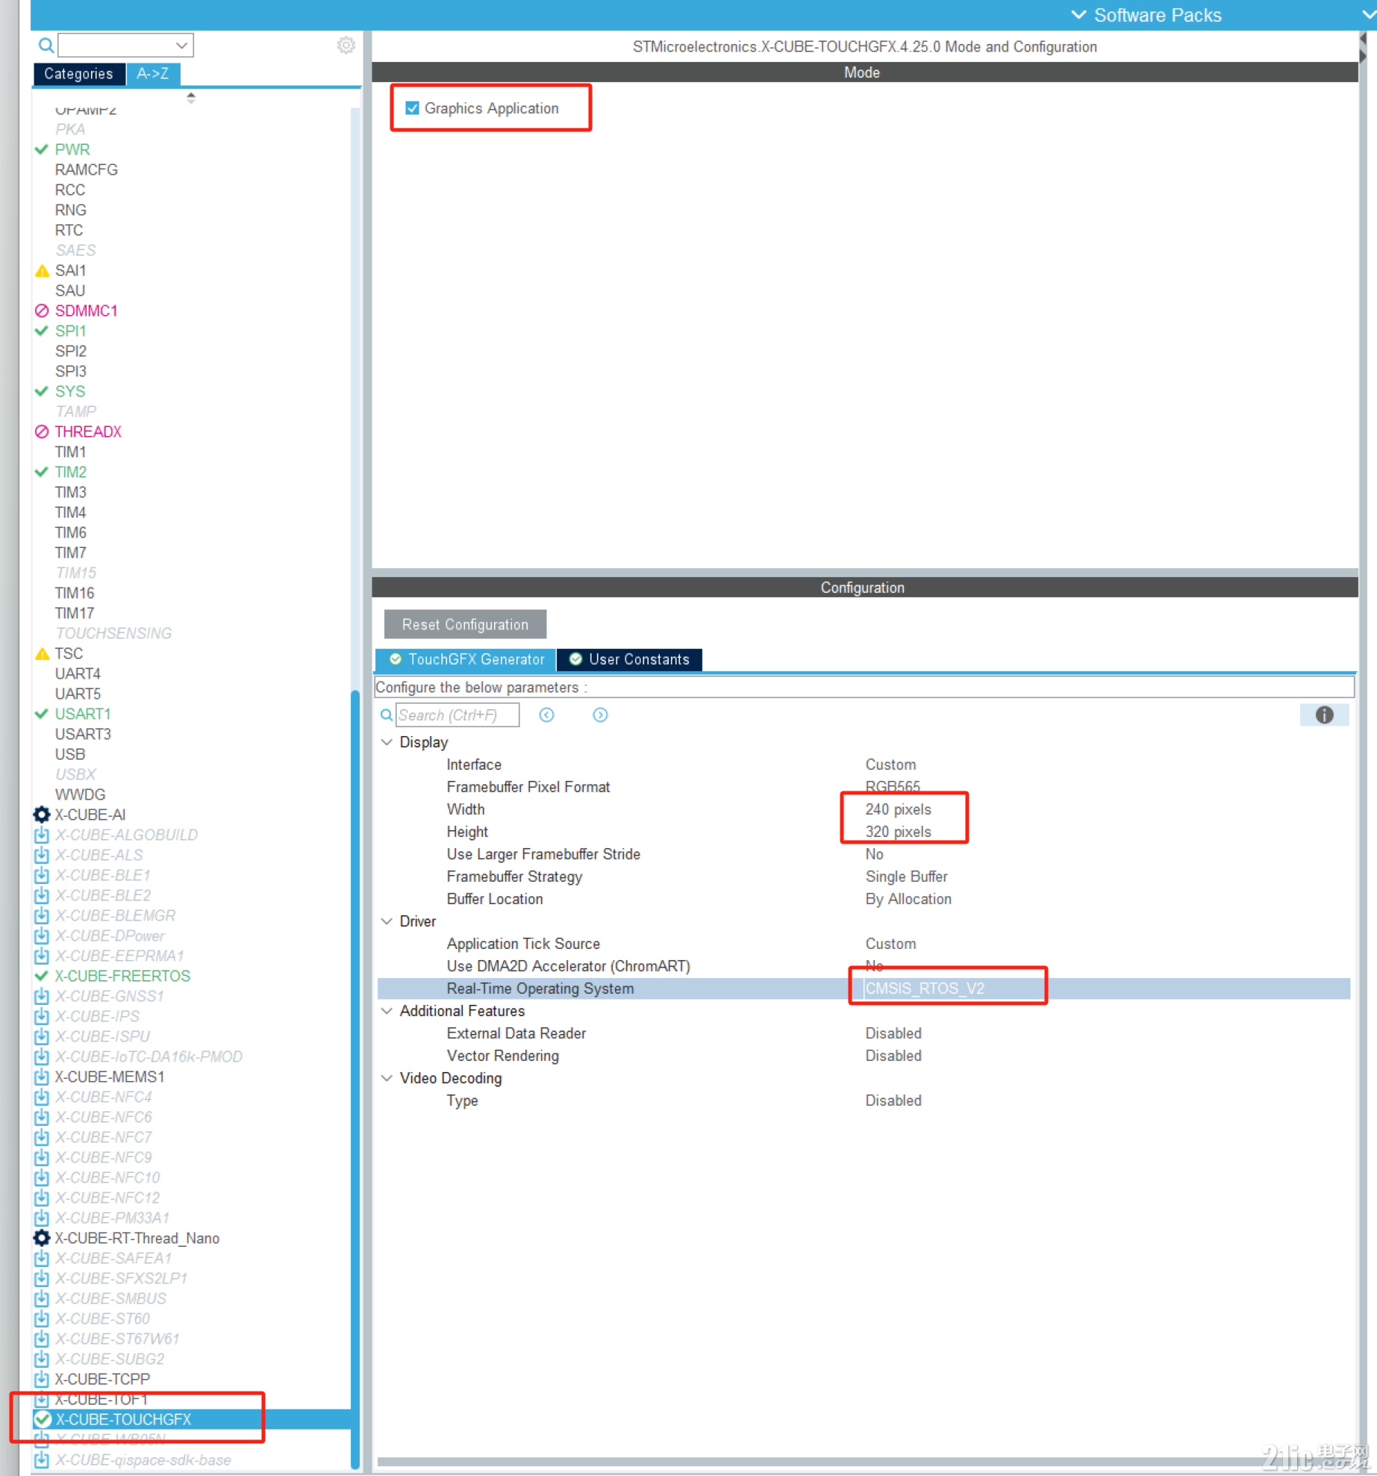Open the category settings gear icon

click(346, 46)
